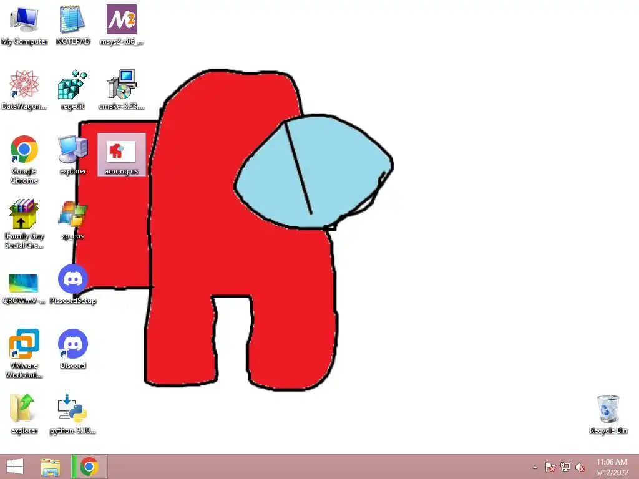The width and height of the screenshot is (639, 479).
Task: Open the Action Center flag icon
Action: pyautogui.click(x=550, y=467)
